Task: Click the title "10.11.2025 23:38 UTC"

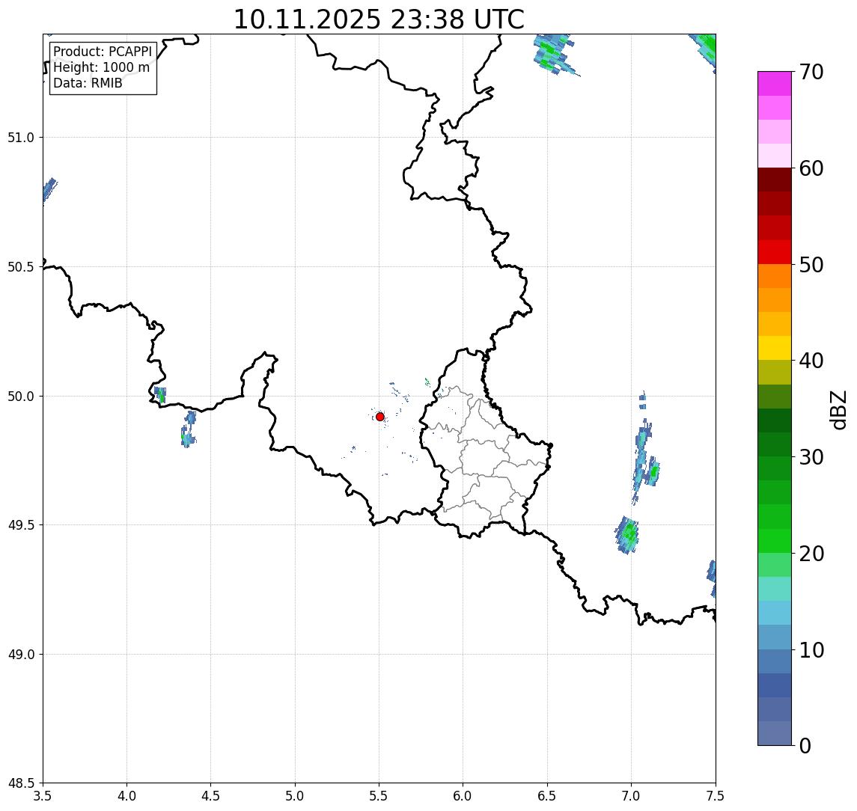Action: coord(379,19)
